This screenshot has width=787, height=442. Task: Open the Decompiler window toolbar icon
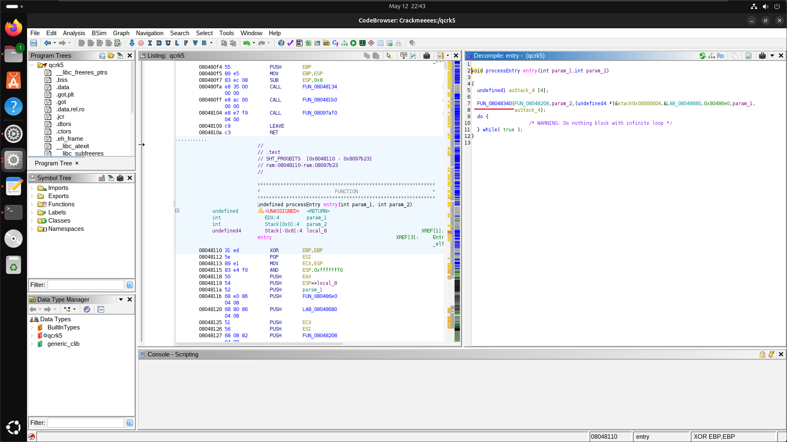335,43
